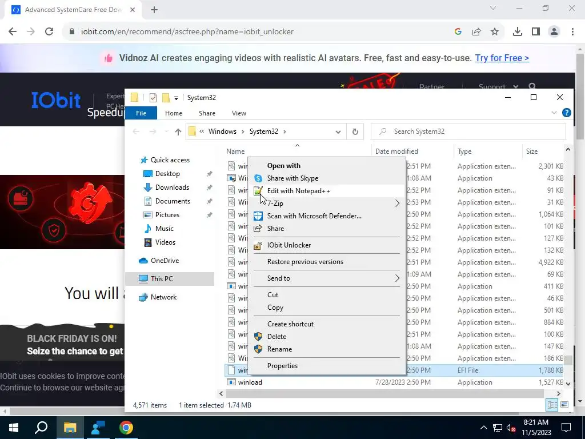Expand the Send to submenu
This screenshot has height=439, width=585.
[x=327, y=278]
